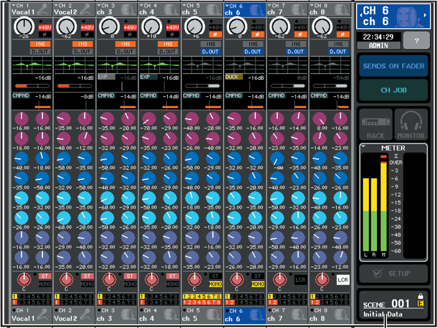Open SCENE 001 Initial Data field
The width and height of the screenshot is (437, 328).
click(393, 305)
